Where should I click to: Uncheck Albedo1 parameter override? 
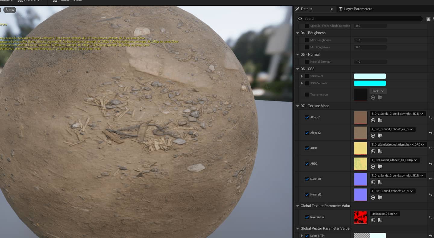307,117
